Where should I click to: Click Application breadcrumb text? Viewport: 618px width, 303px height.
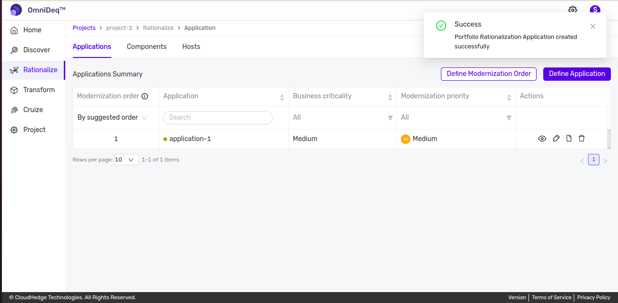[200, 28]
